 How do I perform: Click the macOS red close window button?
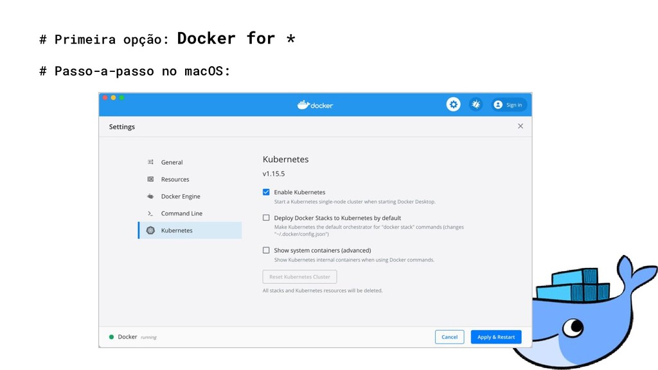click(105, 98)
